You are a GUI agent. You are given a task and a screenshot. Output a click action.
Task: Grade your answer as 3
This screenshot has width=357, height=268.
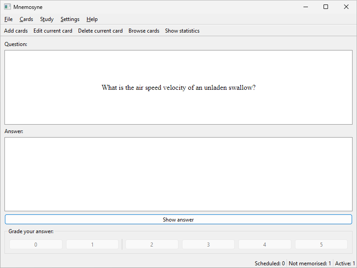click(208, 244)
